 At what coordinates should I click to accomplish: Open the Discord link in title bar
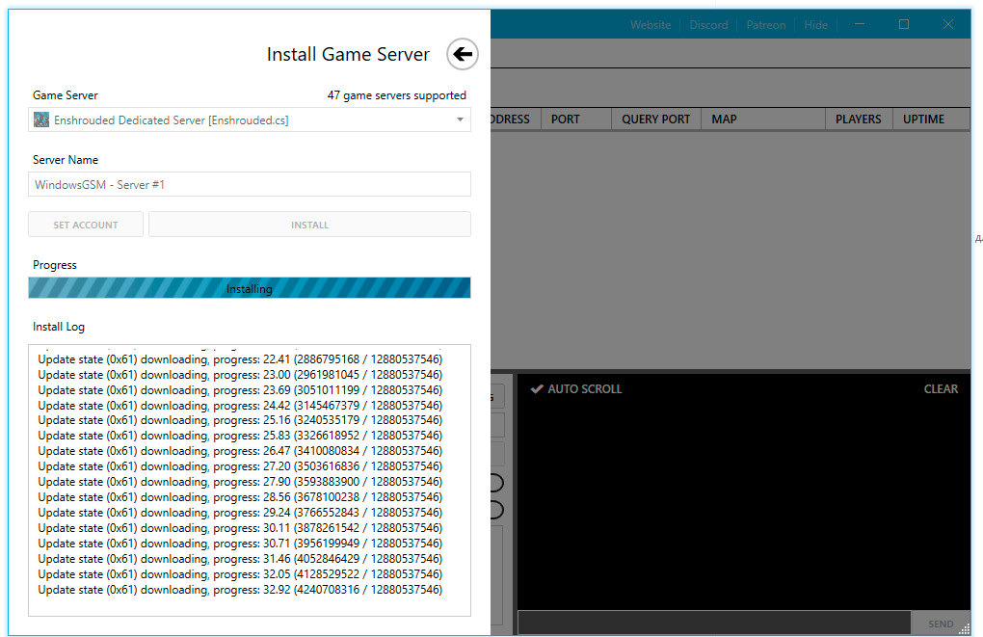708,25
